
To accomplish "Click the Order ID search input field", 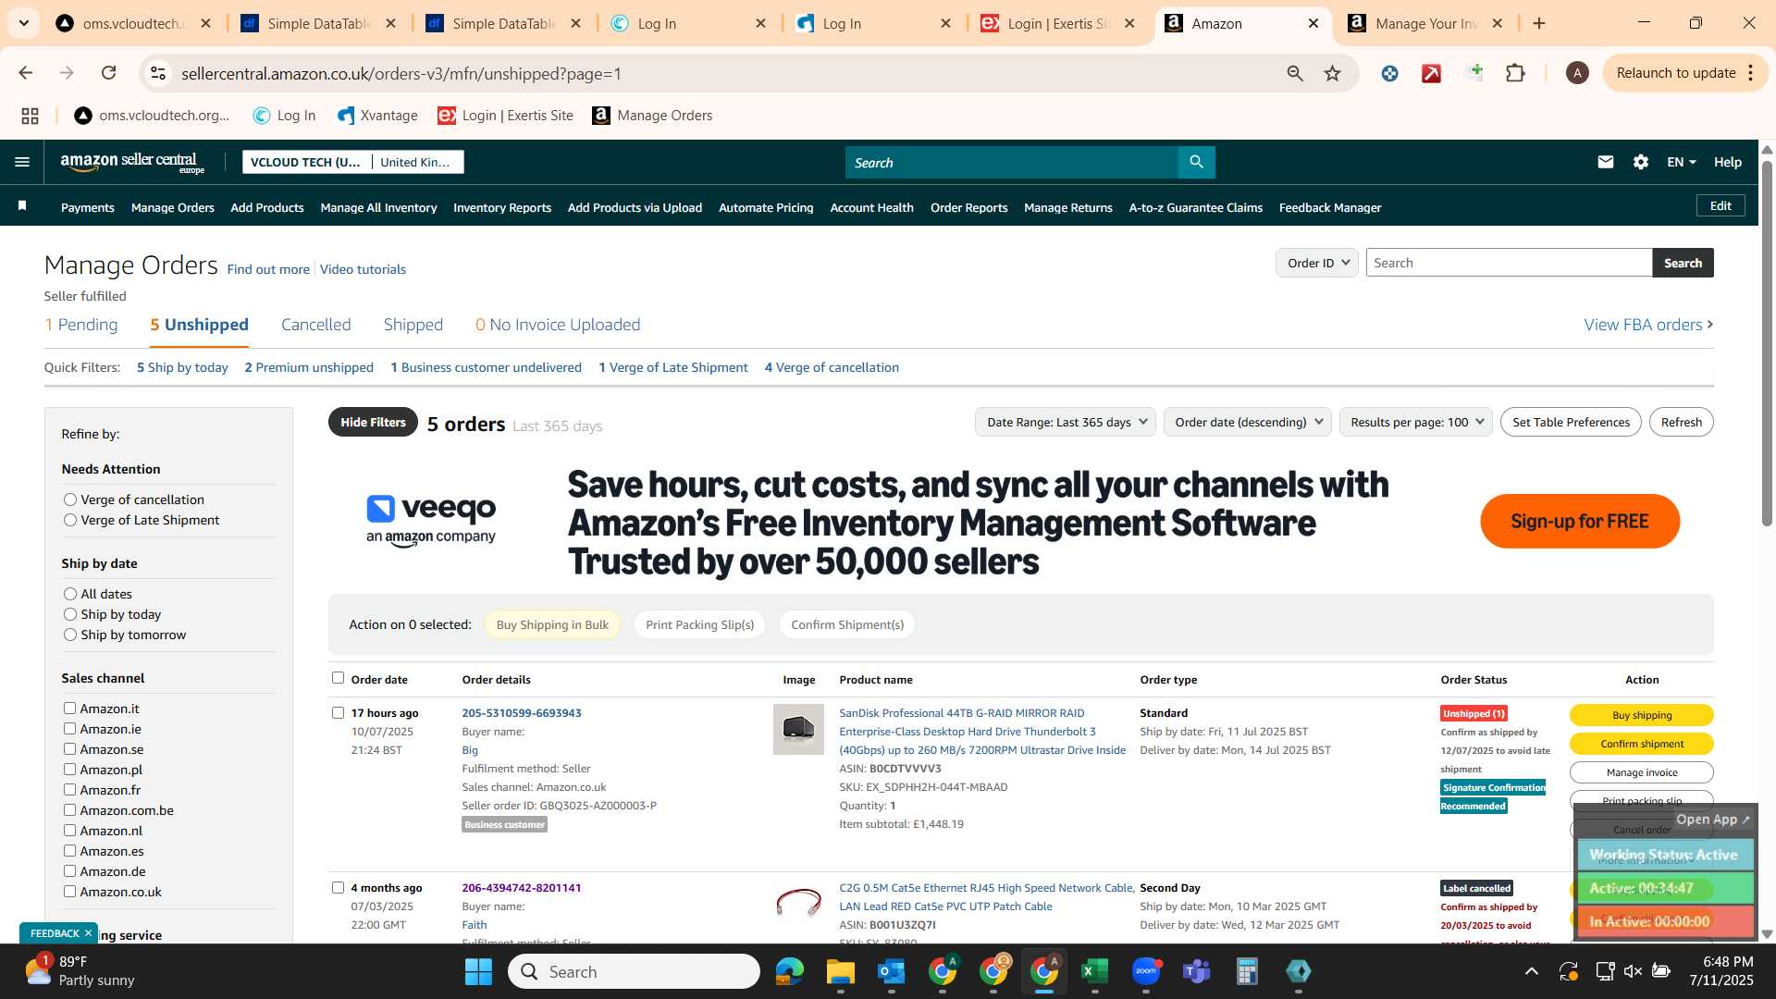I will [x=1509, y=263].
